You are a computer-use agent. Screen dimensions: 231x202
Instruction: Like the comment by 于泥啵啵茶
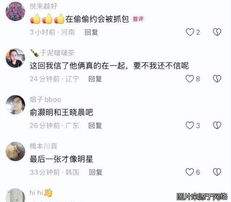click(x=189, y=79)
